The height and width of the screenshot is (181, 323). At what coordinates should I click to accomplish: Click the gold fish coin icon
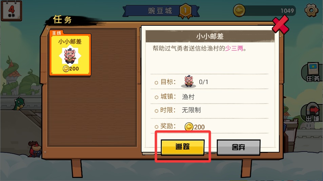click(239, 10)
